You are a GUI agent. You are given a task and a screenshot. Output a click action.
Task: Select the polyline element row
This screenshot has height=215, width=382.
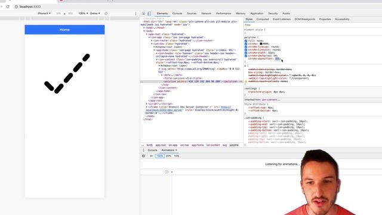coord(192,81)
